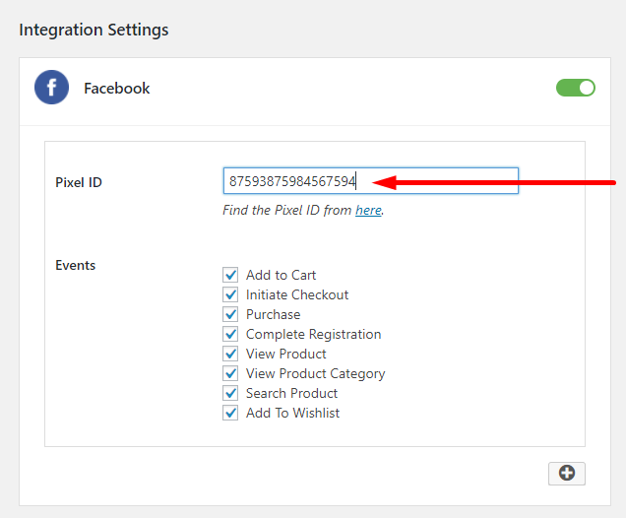Click the 'Complete Registration' label text
This screenshot has width=626, height=518.
(313, 334)
